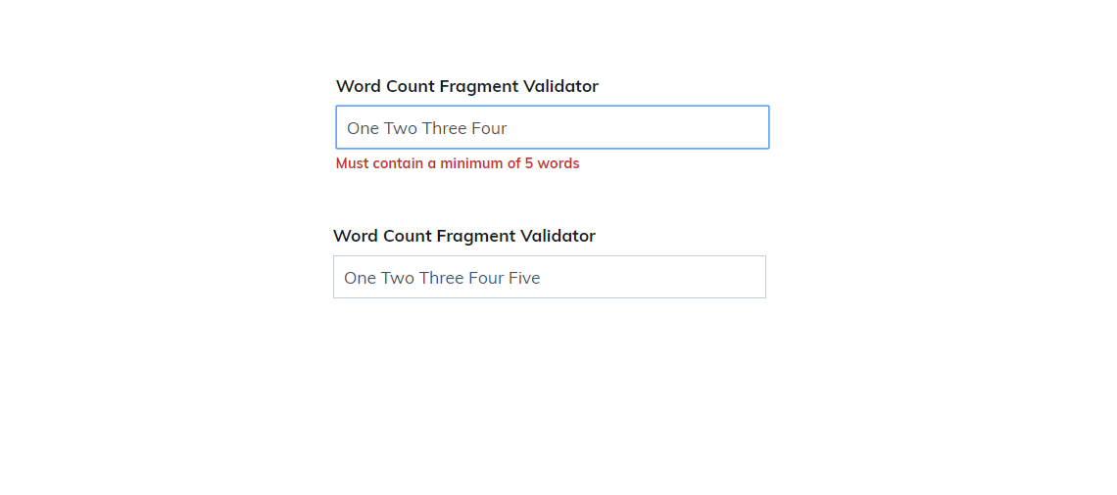Click the word "Two" in the blue-focused input
This screenshot has width=1117, height=495.
click(x=401, y=128)
